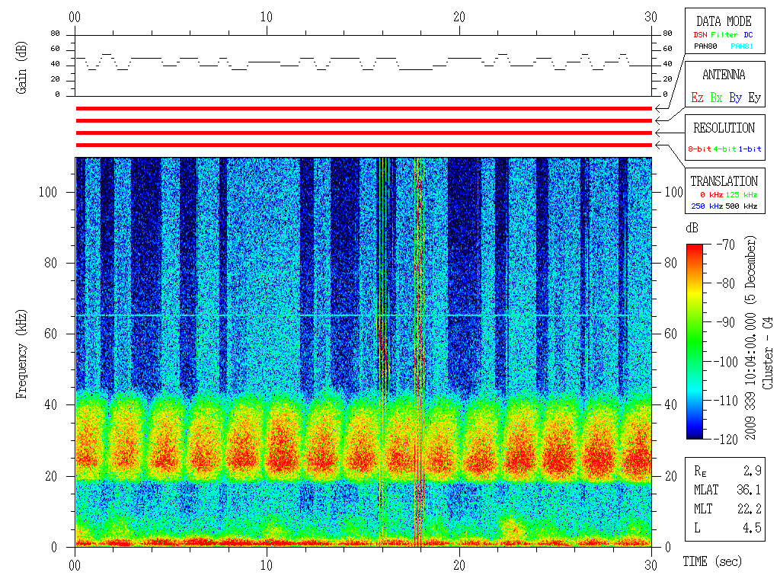
Task: Click the MLAT value 36.1
Action: coord(749,490)
